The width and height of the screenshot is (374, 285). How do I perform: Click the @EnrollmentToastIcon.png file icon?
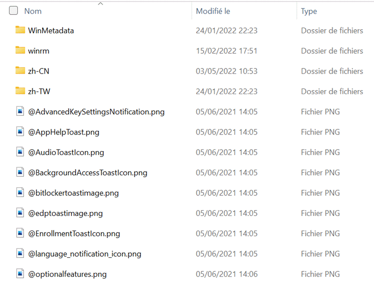coord(20,233)
